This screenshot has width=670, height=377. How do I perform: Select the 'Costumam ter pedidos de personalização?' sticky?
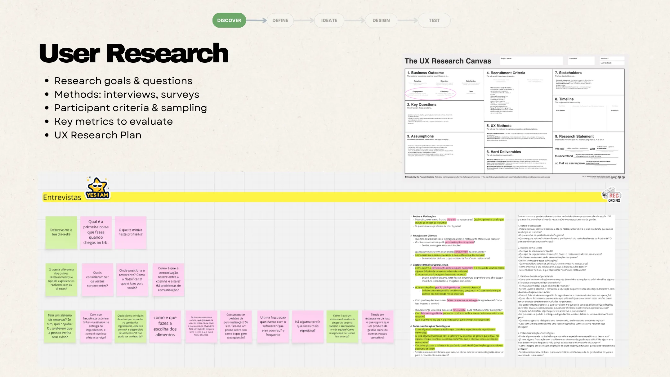(x=236, y=326)
